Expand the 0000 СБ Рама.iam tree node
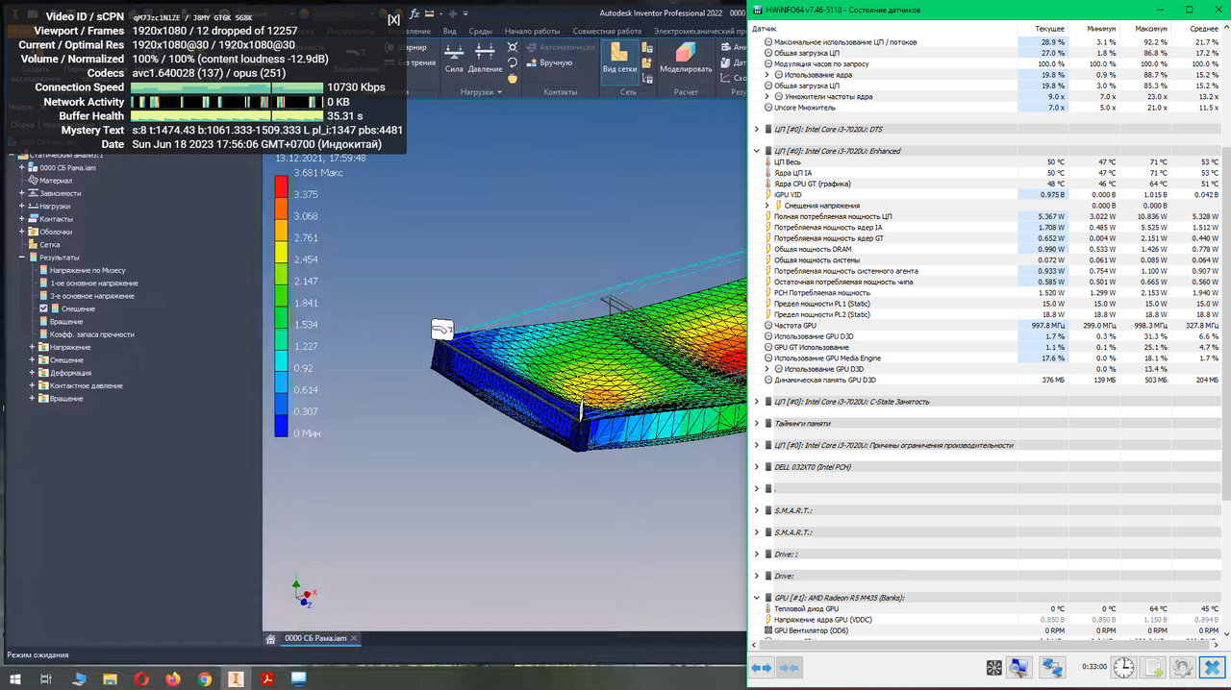Viewport: 1231px width, 690px height. coord(22,167)
